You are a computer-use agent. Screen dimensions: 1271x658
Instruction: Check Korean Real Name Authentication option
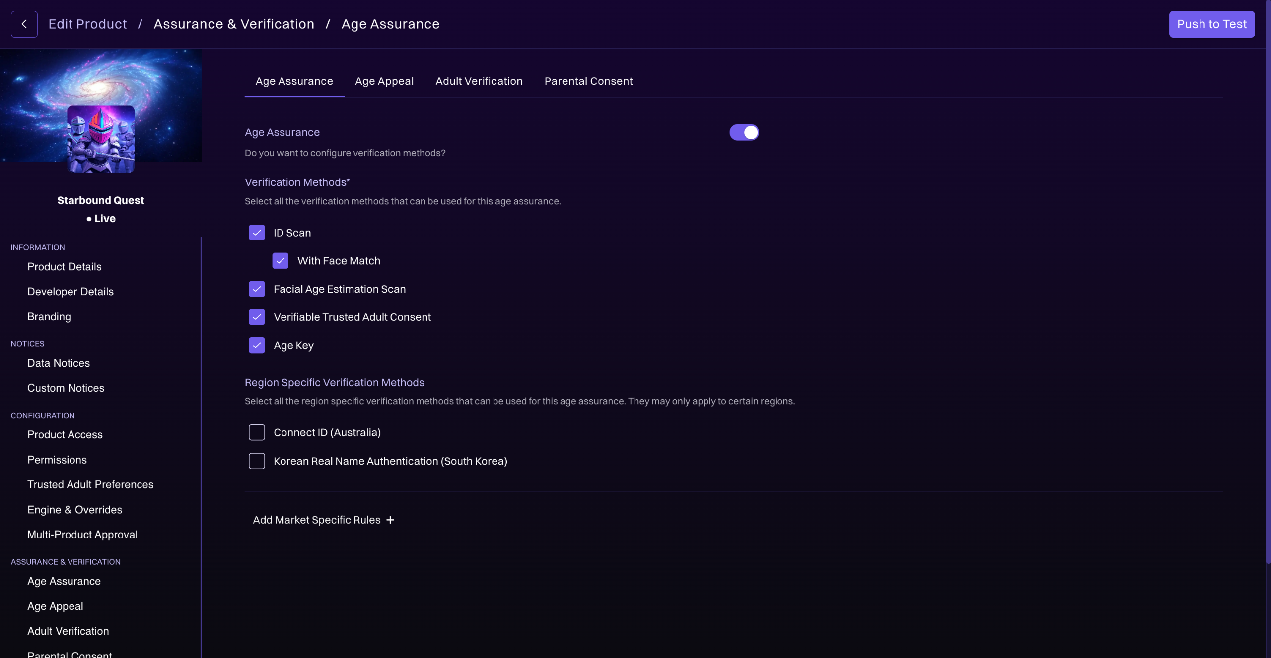click(x=257, y=461)
